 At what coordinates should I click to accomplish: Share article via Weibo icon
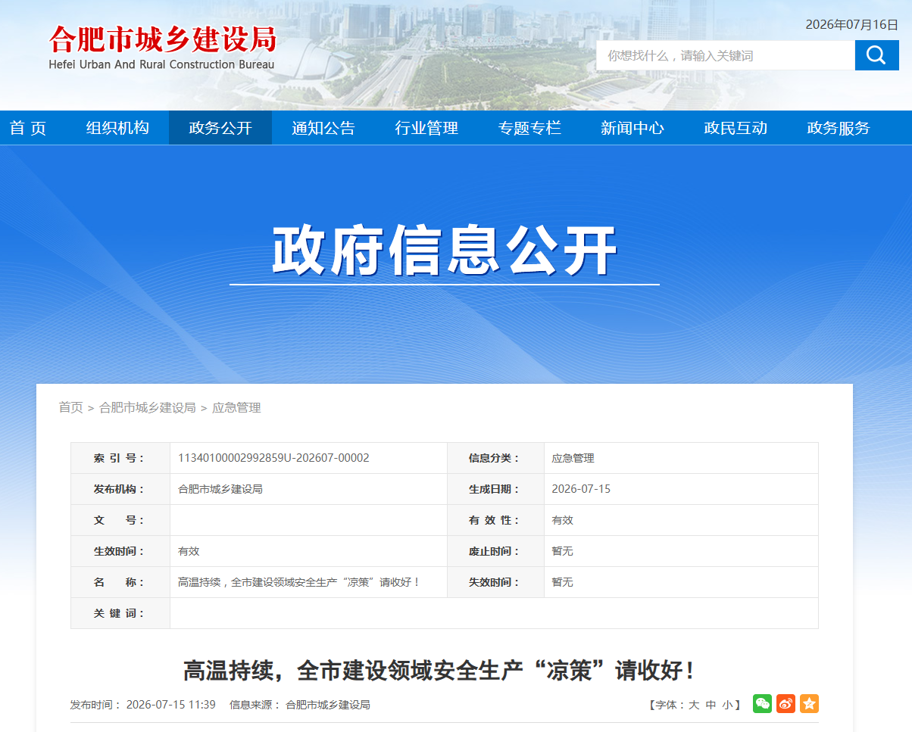click(x=786, y=704)
